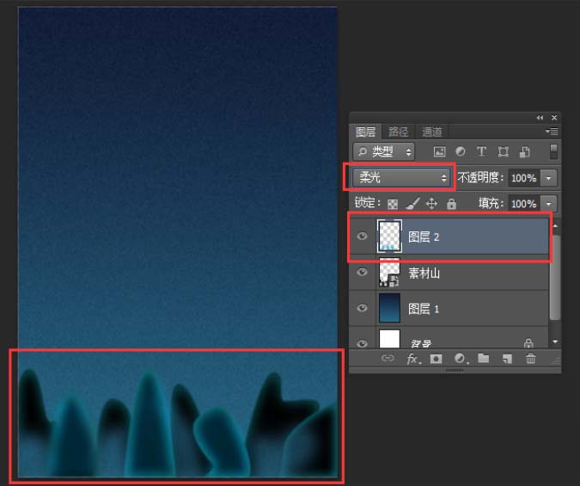Screen dimensions: 580x486
Task: Open the opacity slider dropdown arrow
Action: 548,178
